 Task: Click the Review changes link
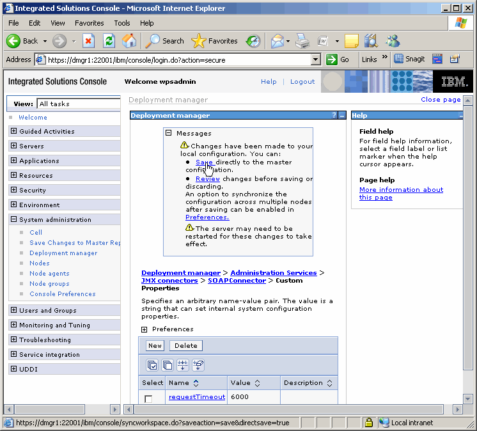coord(208,179)
